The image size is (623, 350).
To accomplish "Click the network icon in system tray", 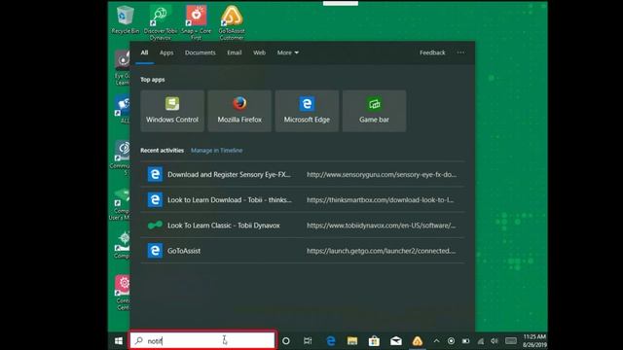I will click(x=480, y=341).
